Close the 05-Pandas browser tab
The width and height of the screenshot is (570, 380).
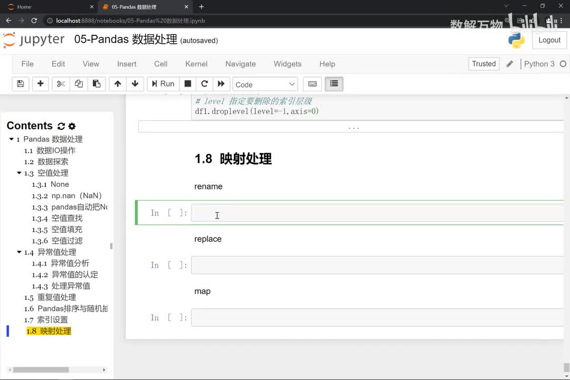(x=186, y=7)
